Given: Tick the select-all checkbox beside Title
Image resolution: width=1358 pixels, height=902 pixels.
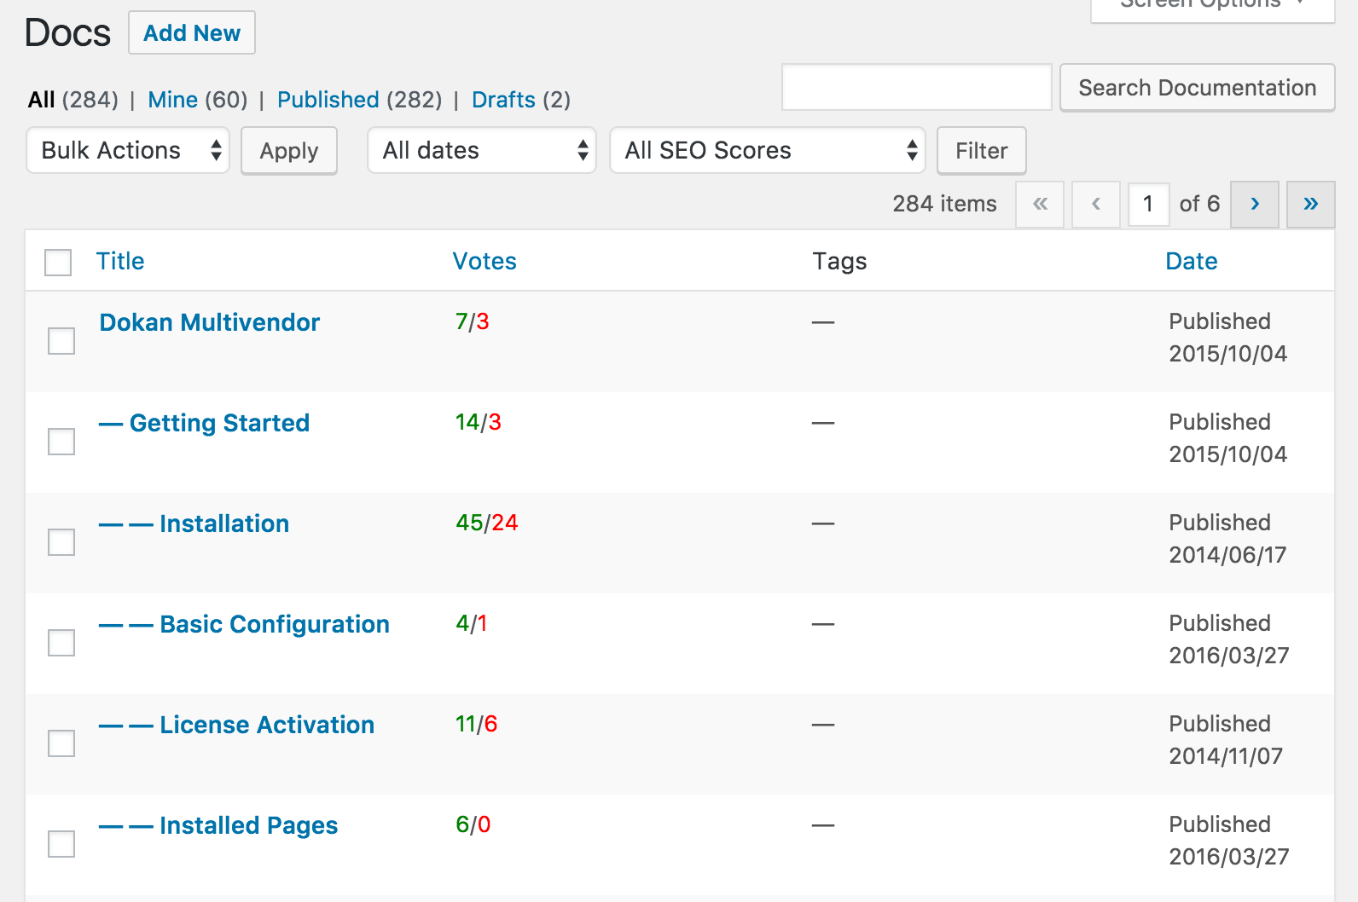Looking at the screenshot, I should point(58,263).
